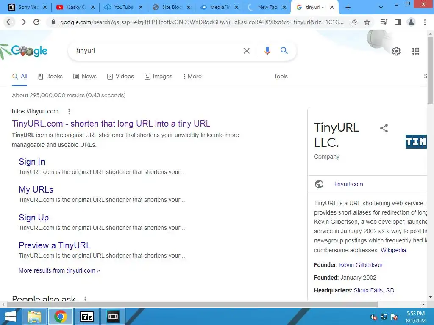Image resolution: width=434 pixels, height=325 pixels.
Task: Open options dots beside https://tinyurl.com
Action: (x=69, y=111)
